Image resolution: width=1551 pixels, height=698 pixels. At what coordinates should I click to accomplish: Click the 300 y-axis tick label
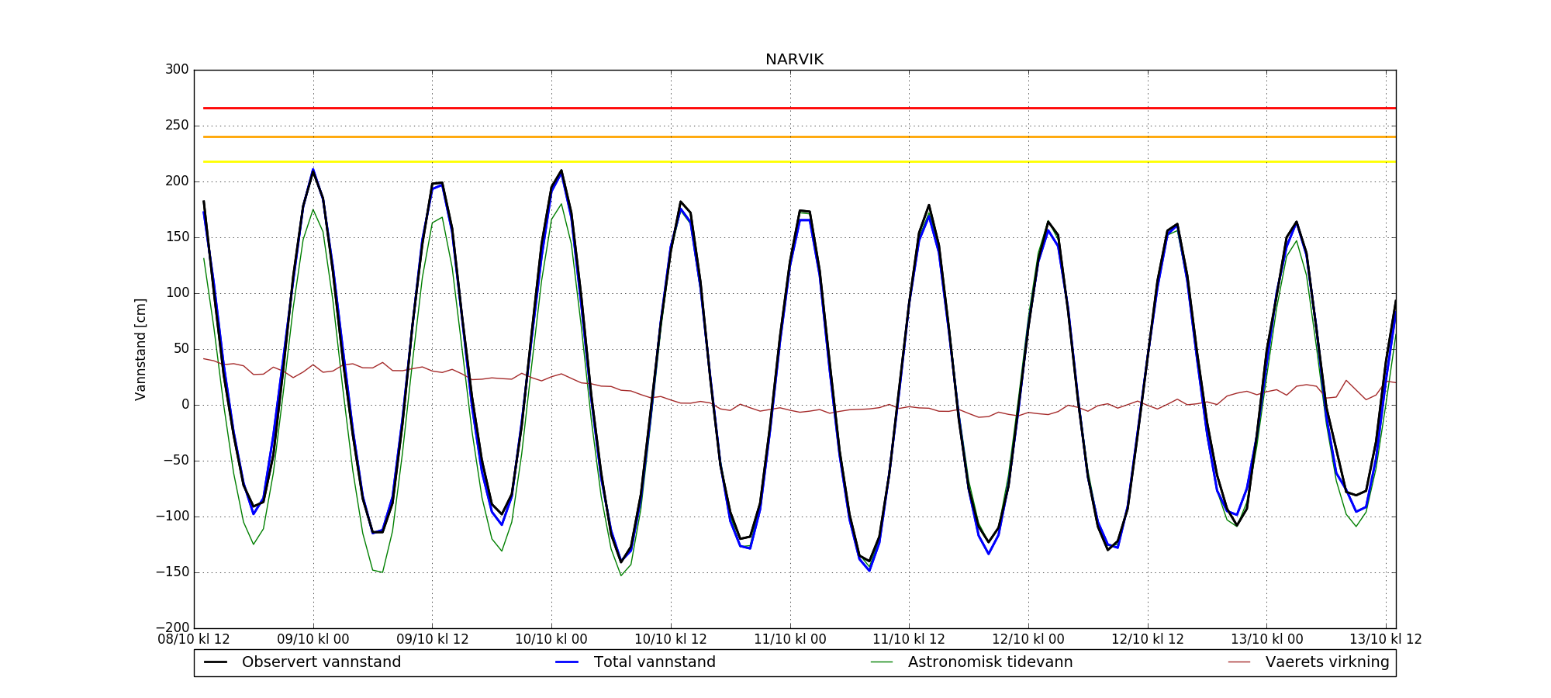click(177, 70)
